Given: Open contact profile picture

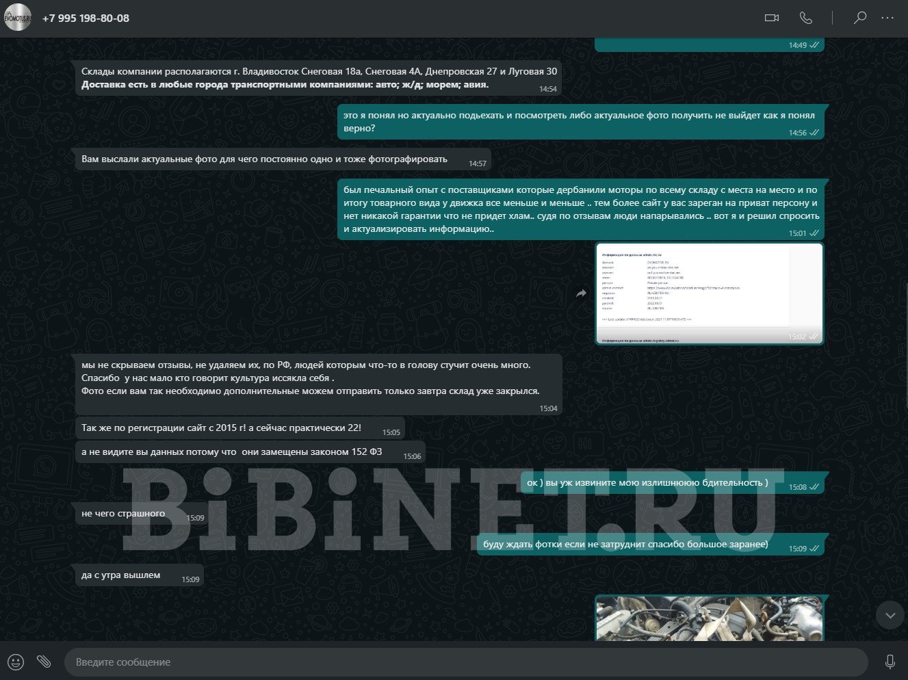Looking at the screenshot, I should click(x=17, y=18).
